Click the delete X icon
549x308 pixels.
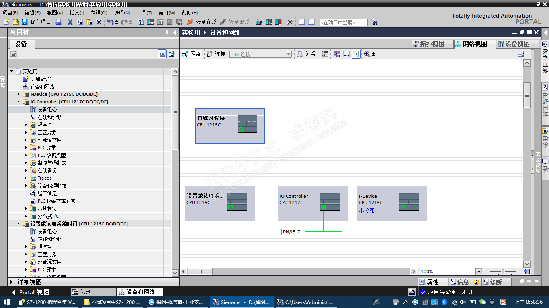pos(99,22)
